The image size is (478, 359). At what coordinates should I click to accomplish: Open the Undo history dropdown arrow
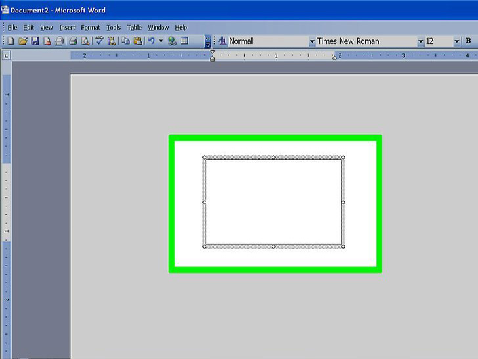(x=160, y=41)
